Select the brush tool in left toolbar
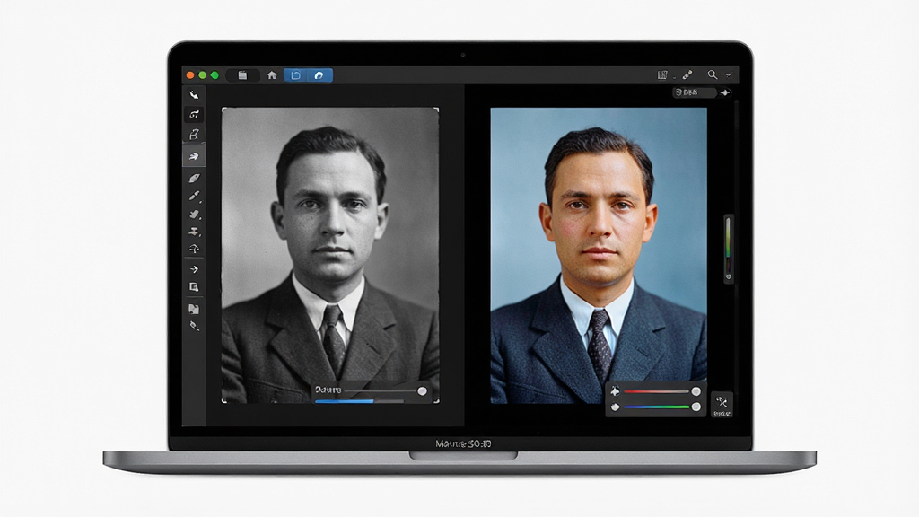The height and width of the screenshot is (517, 919). point(194,197)
